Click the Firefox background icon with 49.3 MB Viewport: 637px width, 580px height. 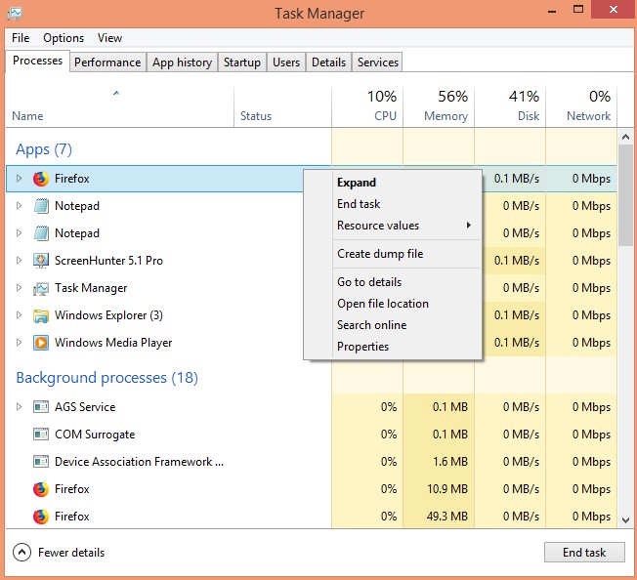click(x=41, y=517)
